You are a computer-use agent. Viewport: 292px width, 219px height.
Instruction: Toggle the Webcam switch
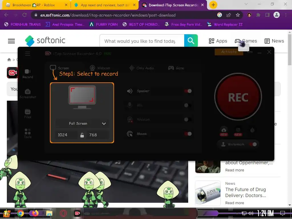tap(188, 119)
